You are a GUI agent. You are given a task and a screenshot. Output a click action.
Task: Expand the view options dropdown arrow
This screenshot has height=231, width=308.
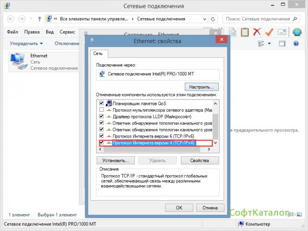(269, 44)
